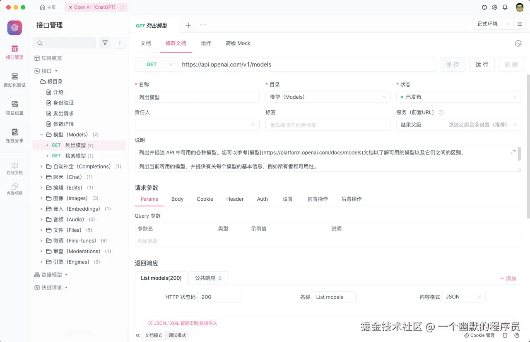Image resolution: width=530 pixels, height=342 pixels.
Task: Click the filter icon beside search
Action: (x=105, y=43)
